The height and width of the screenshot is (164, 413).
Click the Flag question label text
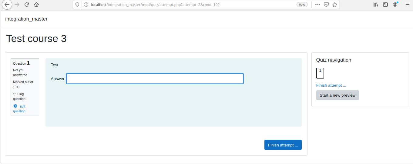[19, 96]
